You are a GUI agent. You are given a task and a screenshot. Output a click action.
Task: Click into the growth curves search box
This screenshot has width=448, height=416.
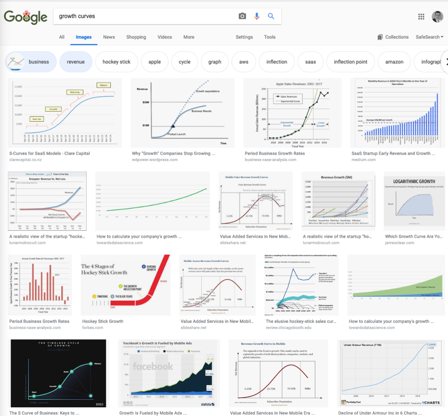(x=146, y=16)
